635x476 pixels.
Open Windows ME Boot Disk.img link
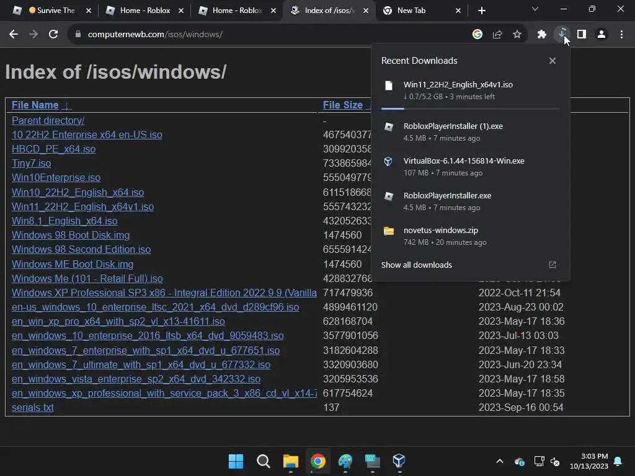coord(73,264)
